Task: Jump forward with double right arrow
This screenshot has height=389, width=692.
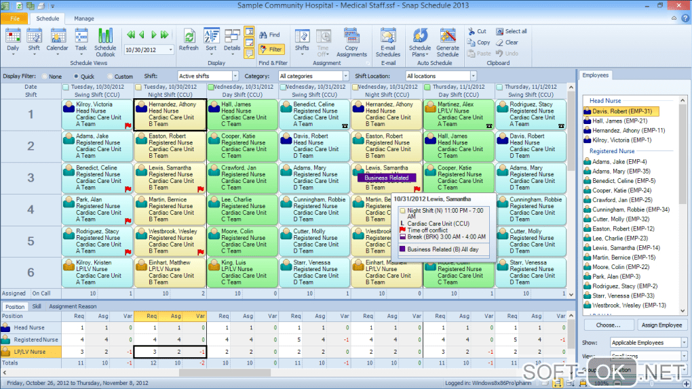Action: (165, 35)
